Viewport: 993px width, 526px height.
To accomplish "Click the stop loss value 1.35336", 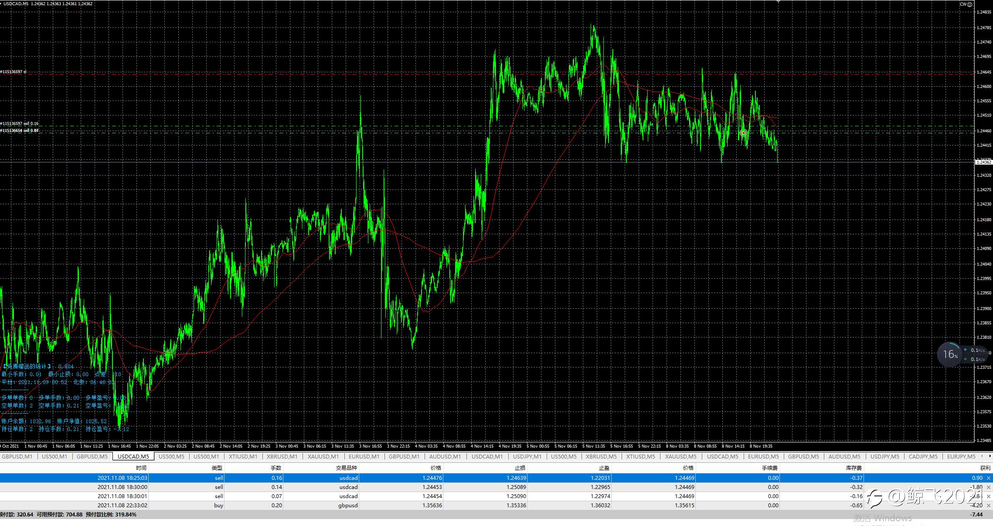I will [x=516, y=506].
